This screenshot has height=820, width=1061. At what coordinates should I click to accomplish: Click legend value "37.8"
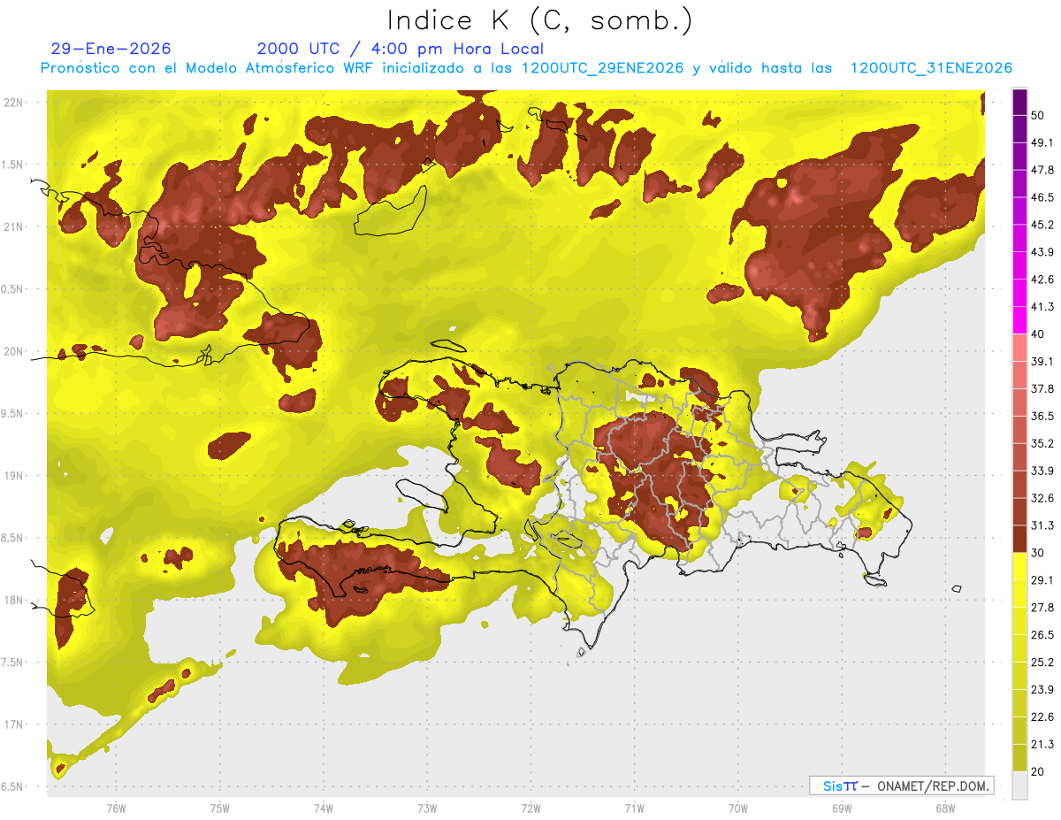1042,388
